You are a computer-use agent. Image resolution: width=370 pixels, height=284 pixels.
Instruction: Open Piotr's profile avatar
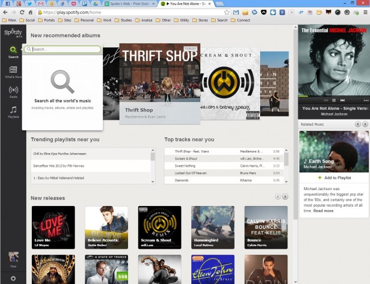tap(14, 258)
